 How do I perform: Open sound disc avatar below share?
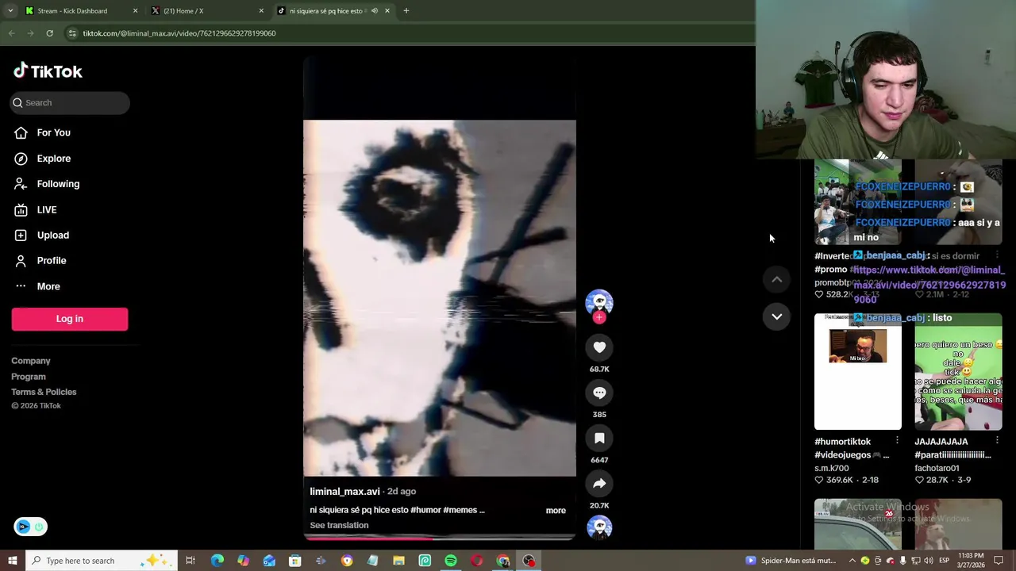(x=599, y=527)
